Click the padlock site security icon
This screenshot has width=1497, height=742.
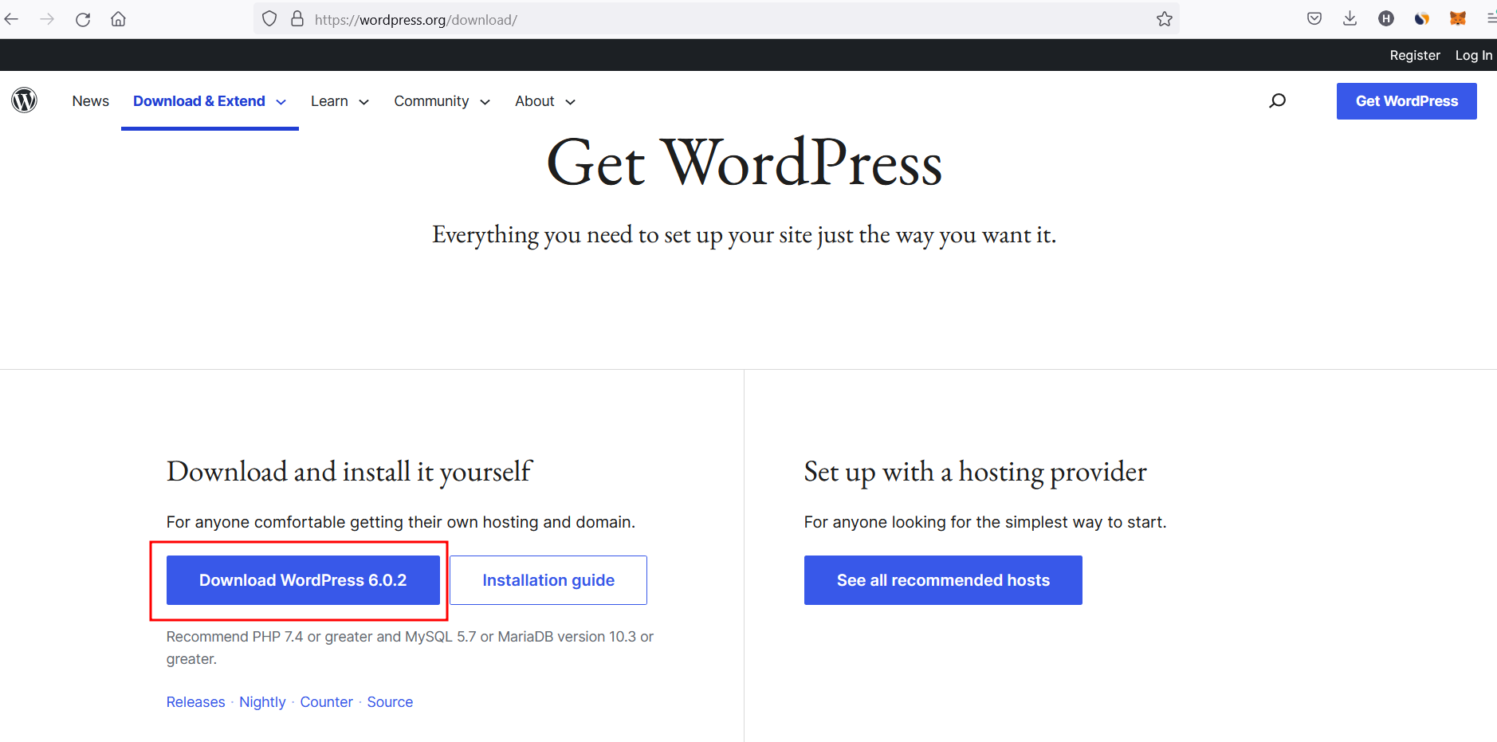[x=297, y=18]
